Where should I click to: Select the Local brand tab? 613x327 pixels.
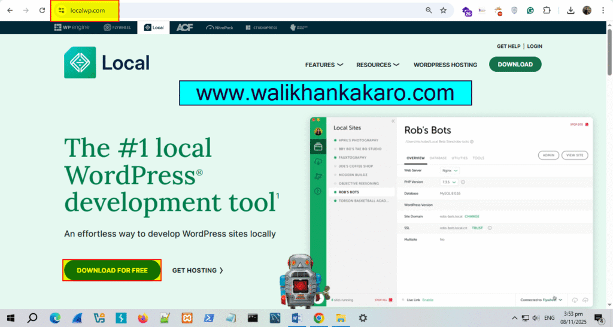coord(154,28)
